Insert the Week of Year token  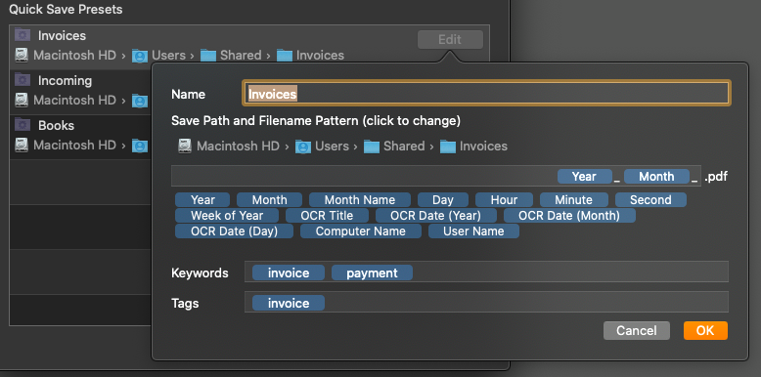(227, 216)
